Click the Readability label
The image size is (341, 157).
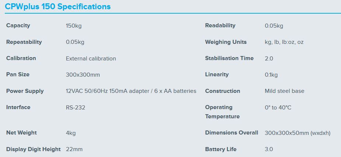coord(220,25)
